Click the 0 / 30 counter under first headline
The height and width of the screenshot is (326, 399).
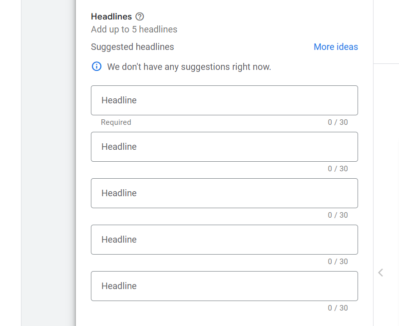click(x=338, y=122)
